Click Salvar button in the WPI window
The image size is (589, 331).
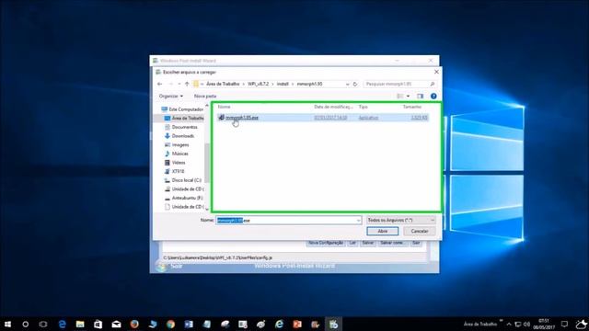click(368, 243)
